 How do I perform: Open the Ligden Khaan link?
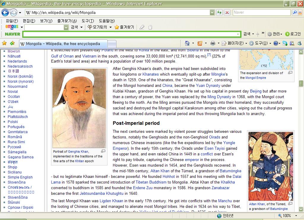point(111,201)
